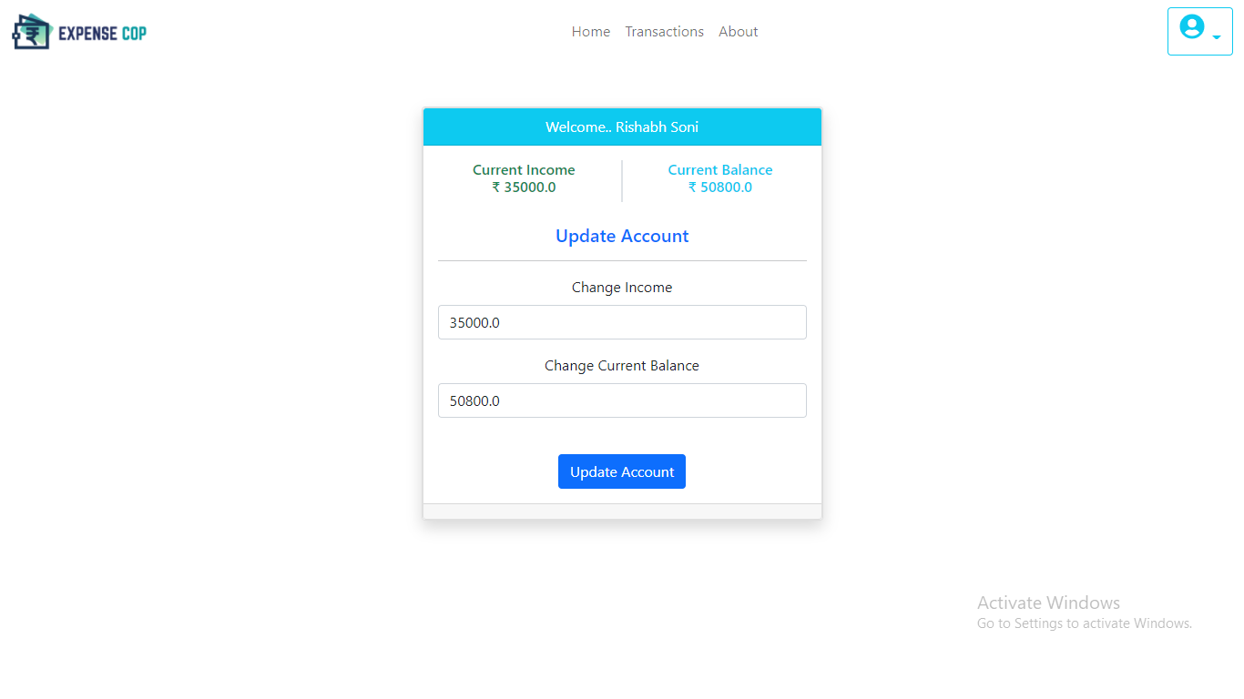This screenshot has height=699, width=1244.
Task: Navigate to the About page
Action: (x=738, y=32)
